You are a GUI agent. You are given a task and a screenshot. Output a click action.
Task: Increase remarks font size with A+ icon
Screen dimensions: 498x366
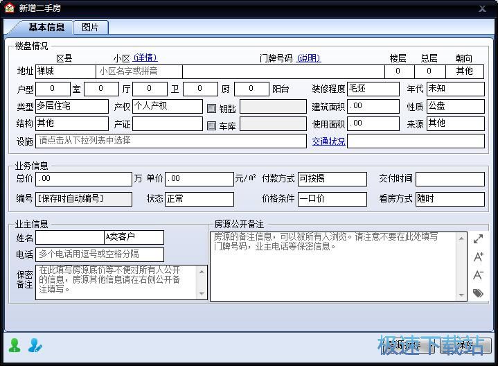[478, 257]
